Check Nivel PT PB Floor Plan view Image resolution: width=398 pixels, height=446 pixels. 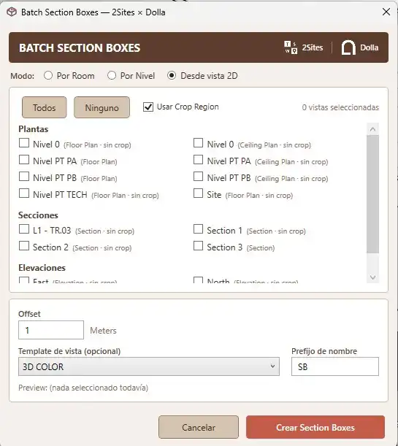click(x=24, y=177)
